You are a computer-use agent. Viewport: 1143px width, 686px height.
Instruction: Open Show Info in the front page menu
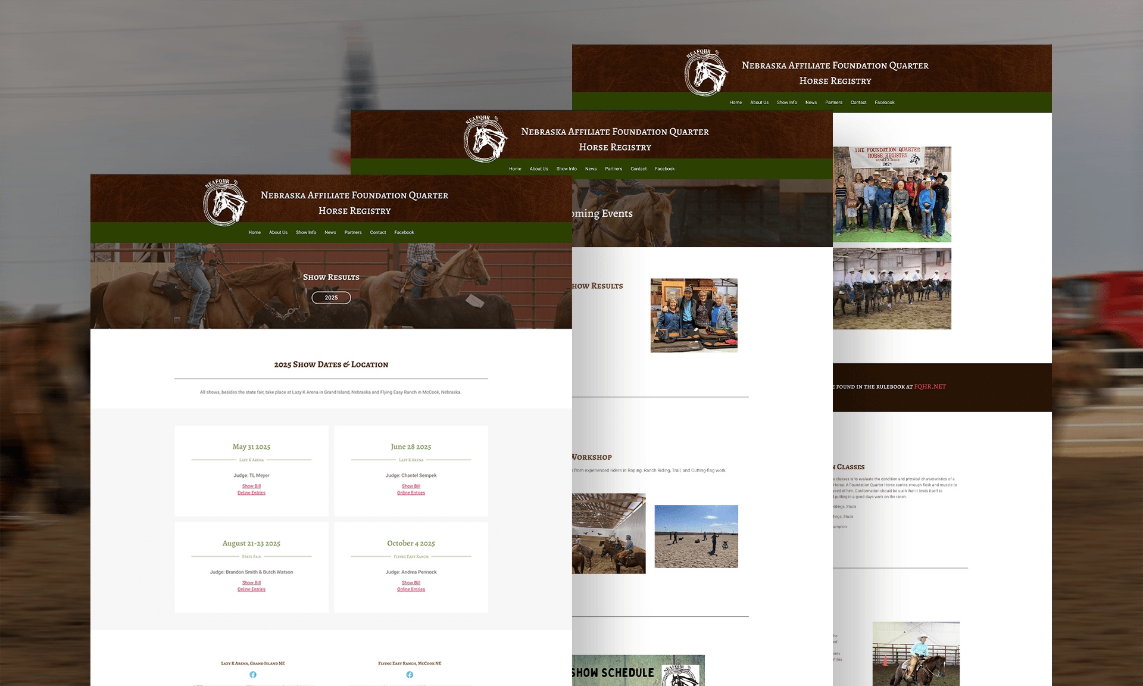306,232
